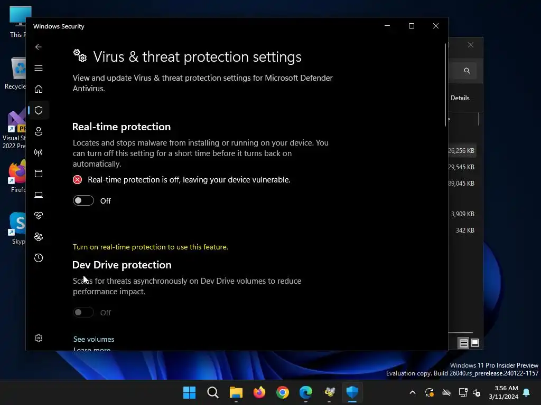Open Family options icon
This screenshot has height=405, width=541.
(38, 237)
